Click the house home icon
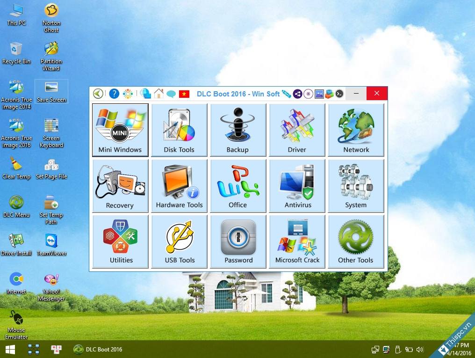The image size is (475, 358). point(159,94)
